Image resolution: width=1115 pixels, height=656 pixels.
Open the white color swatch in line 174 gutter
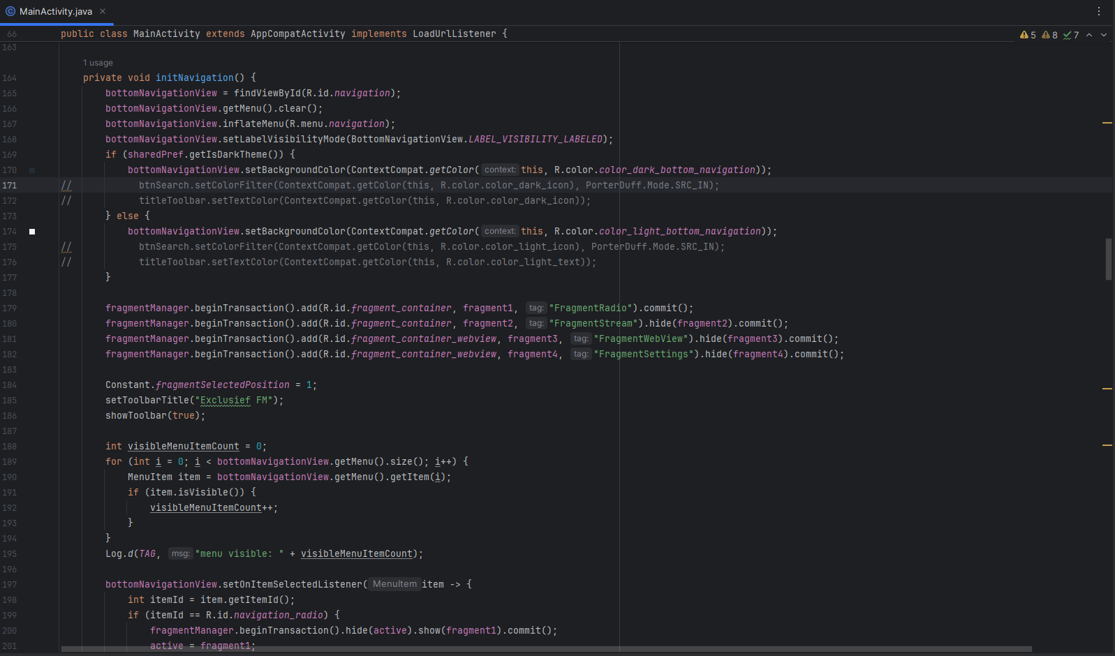pyautogui.click(x=32, y=232)
